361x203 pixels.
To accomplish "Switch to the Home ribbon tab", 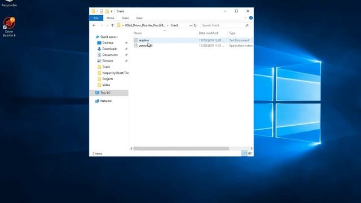I will pos(111,18).
